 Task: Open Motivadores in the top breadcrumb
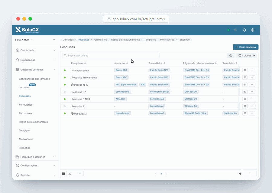click(167, 40)
